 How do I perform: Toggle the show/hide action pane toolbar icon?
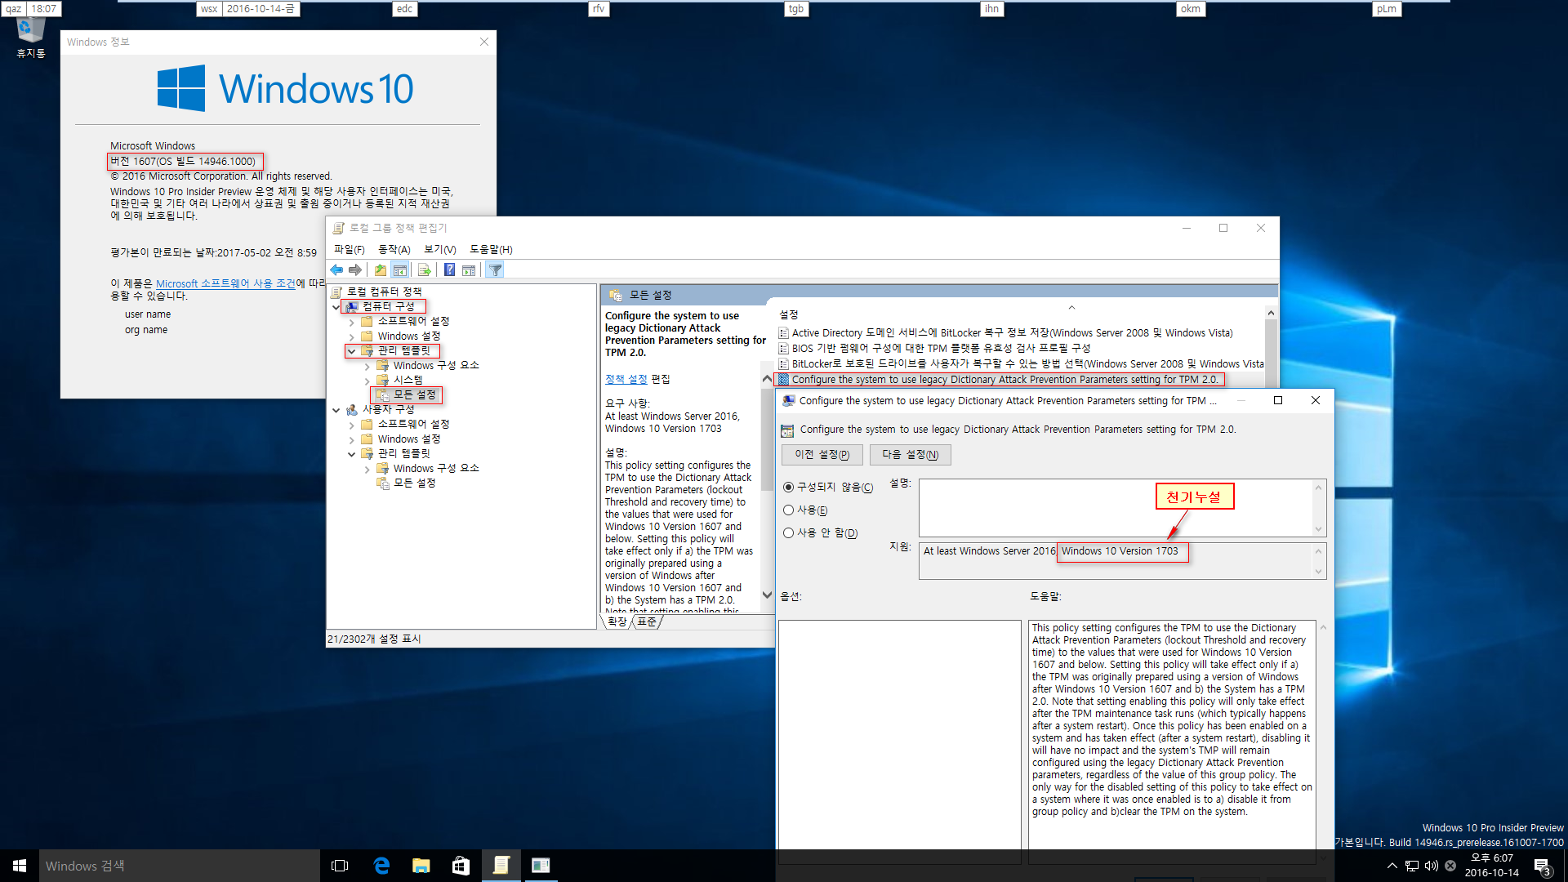(469, 270)
